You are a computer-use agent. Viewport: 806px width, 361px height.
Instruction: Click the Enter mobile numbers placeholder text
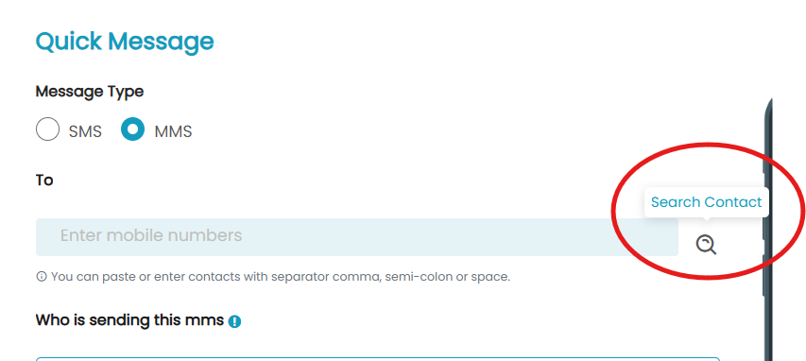click(151, 235)
